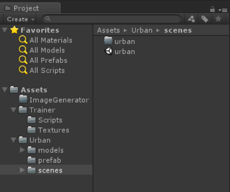Select the prefab folder label
The width and height of the screenshot is (230, 192).
[50, 161]
